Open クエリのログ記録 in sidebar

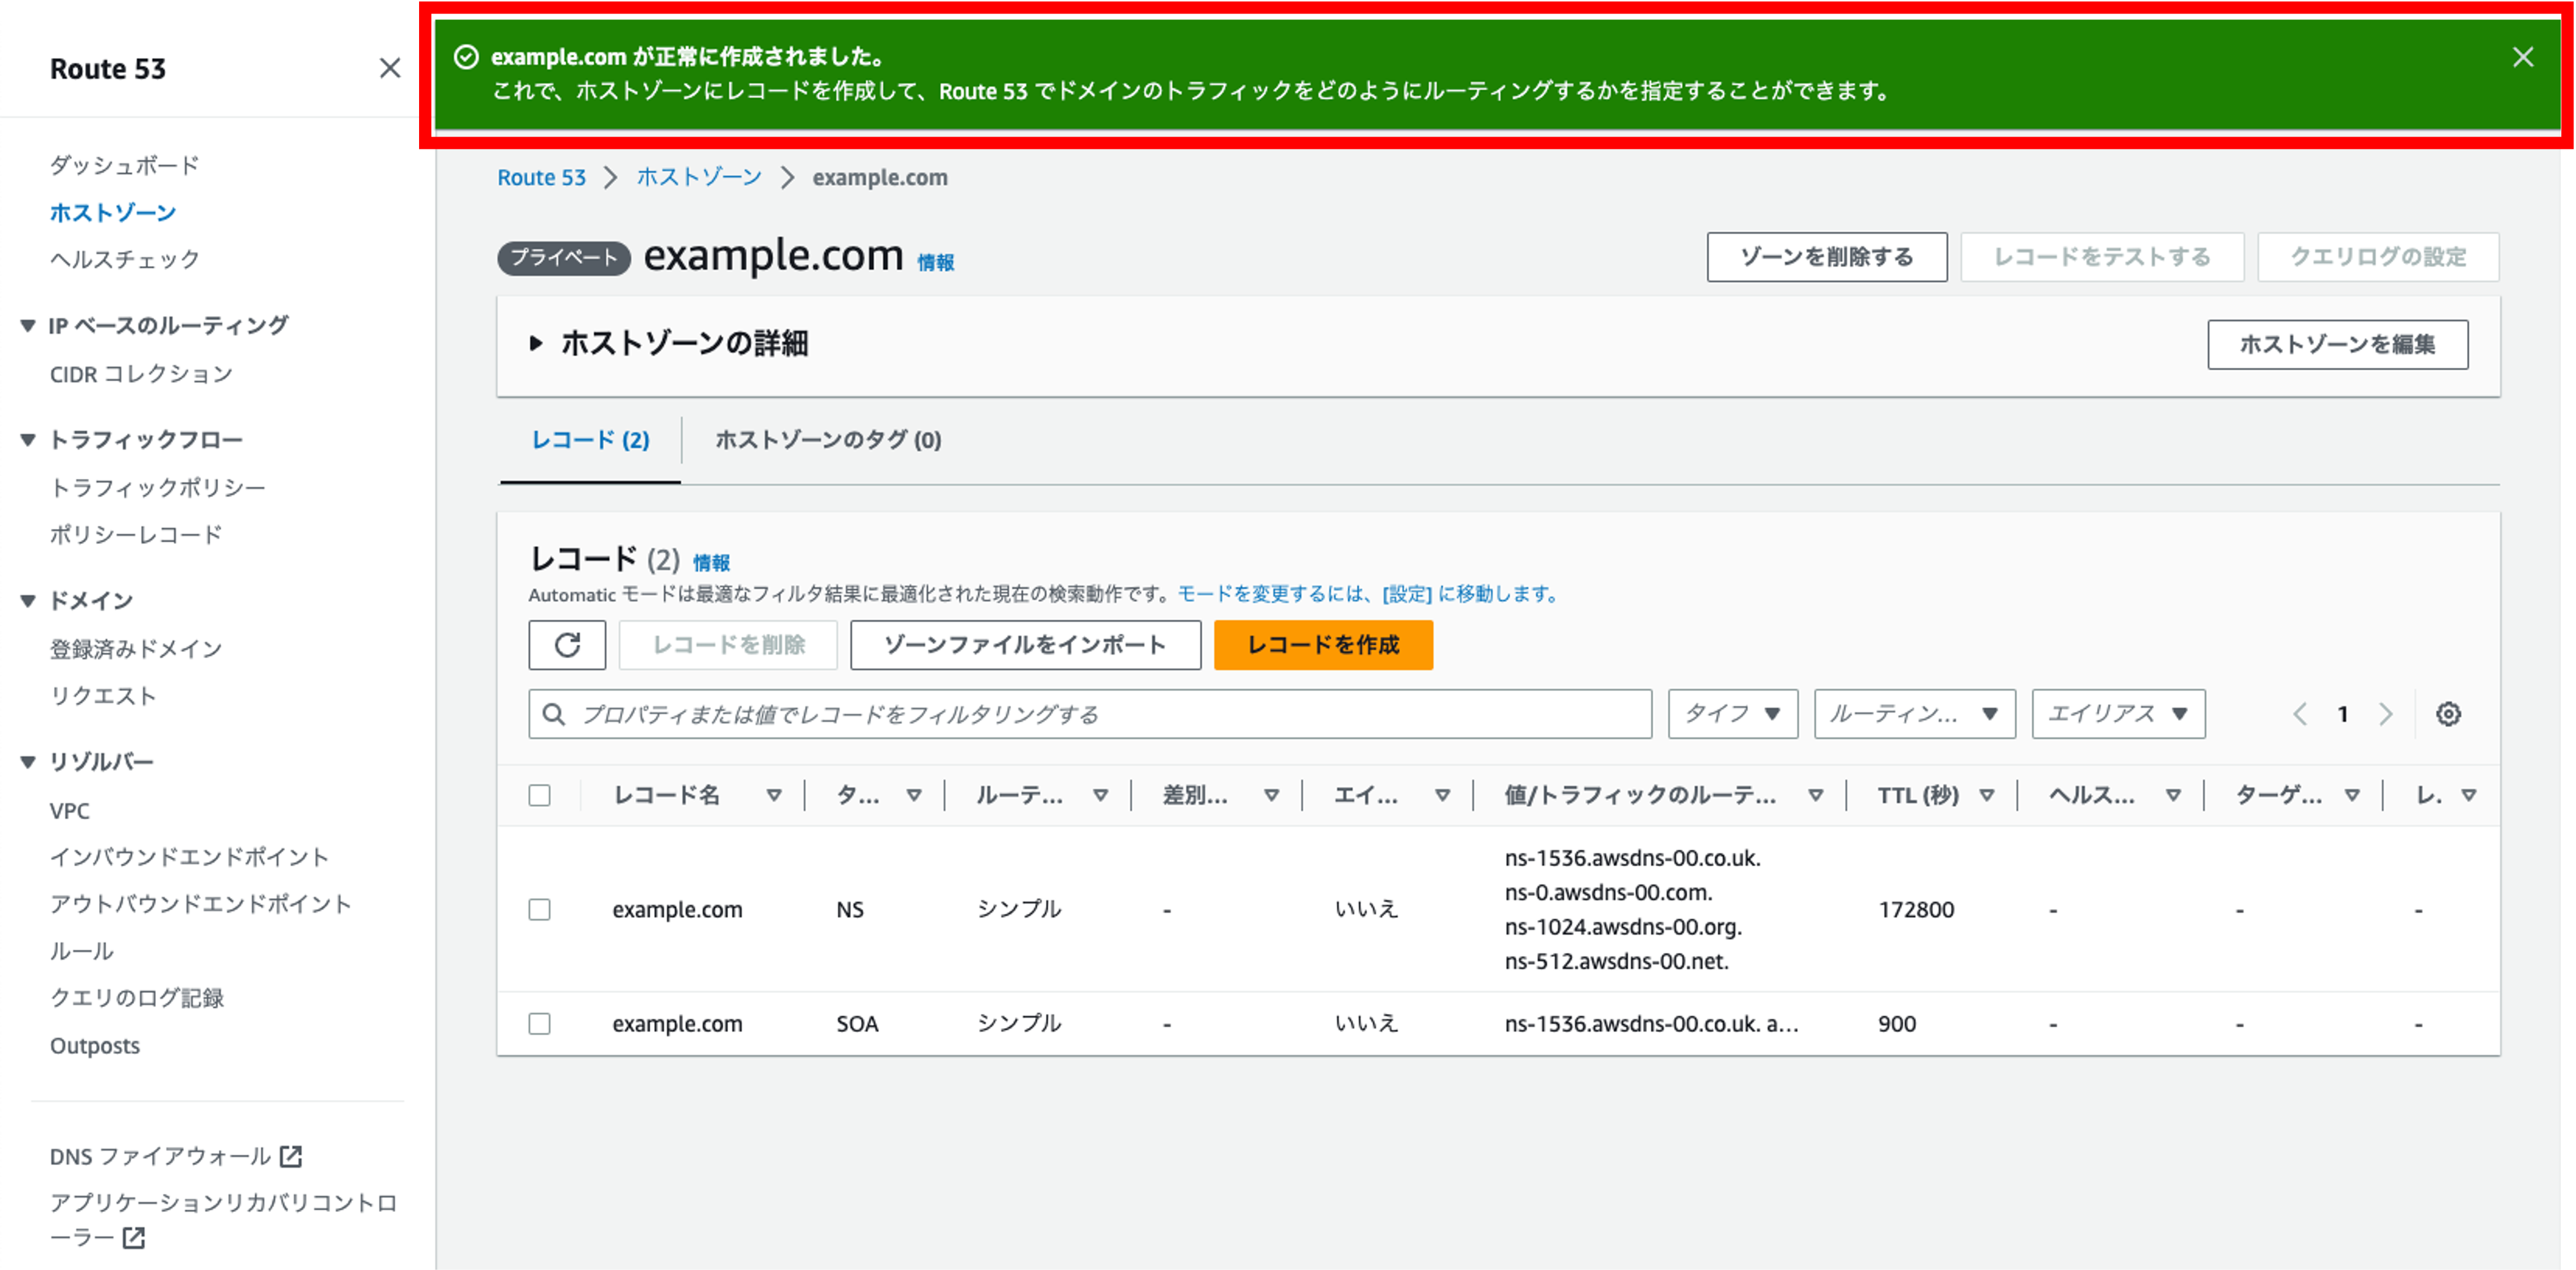(137, 998)
